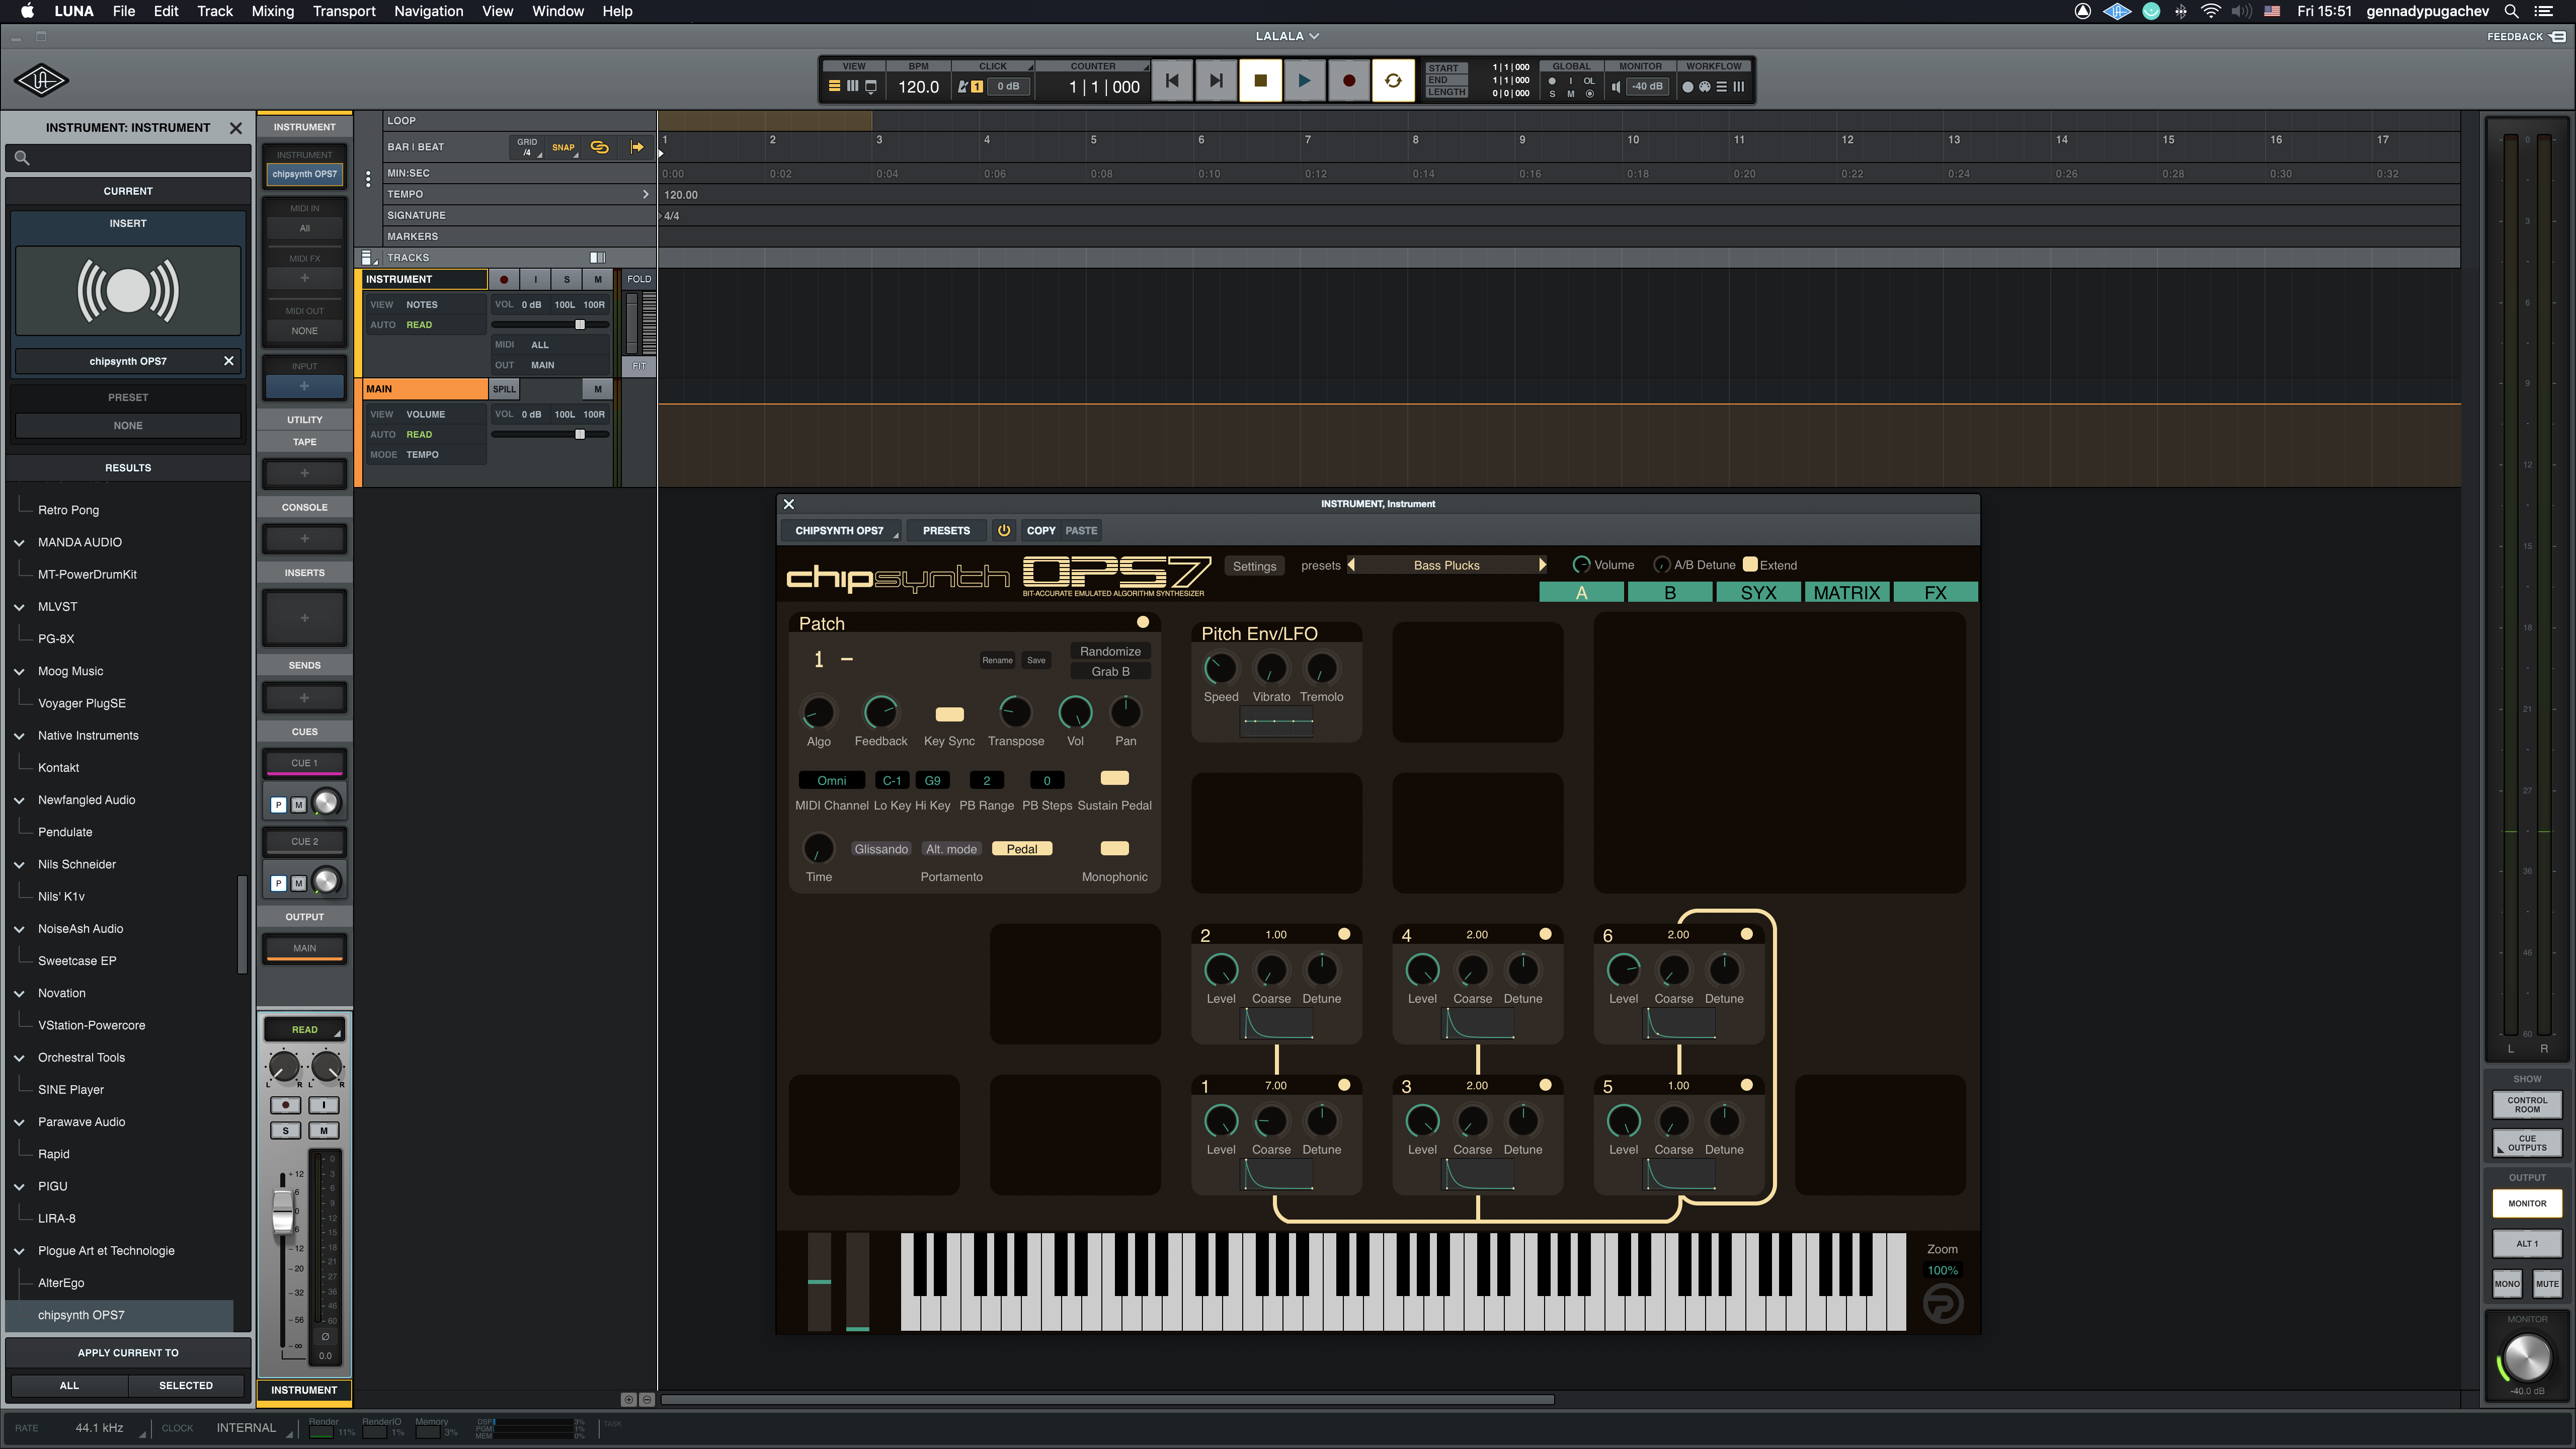Image resolution: width=2576 pixels, height=1449 pixels.
Task: Click the return-to-start transport button
Action: (x=1172, y=81)
